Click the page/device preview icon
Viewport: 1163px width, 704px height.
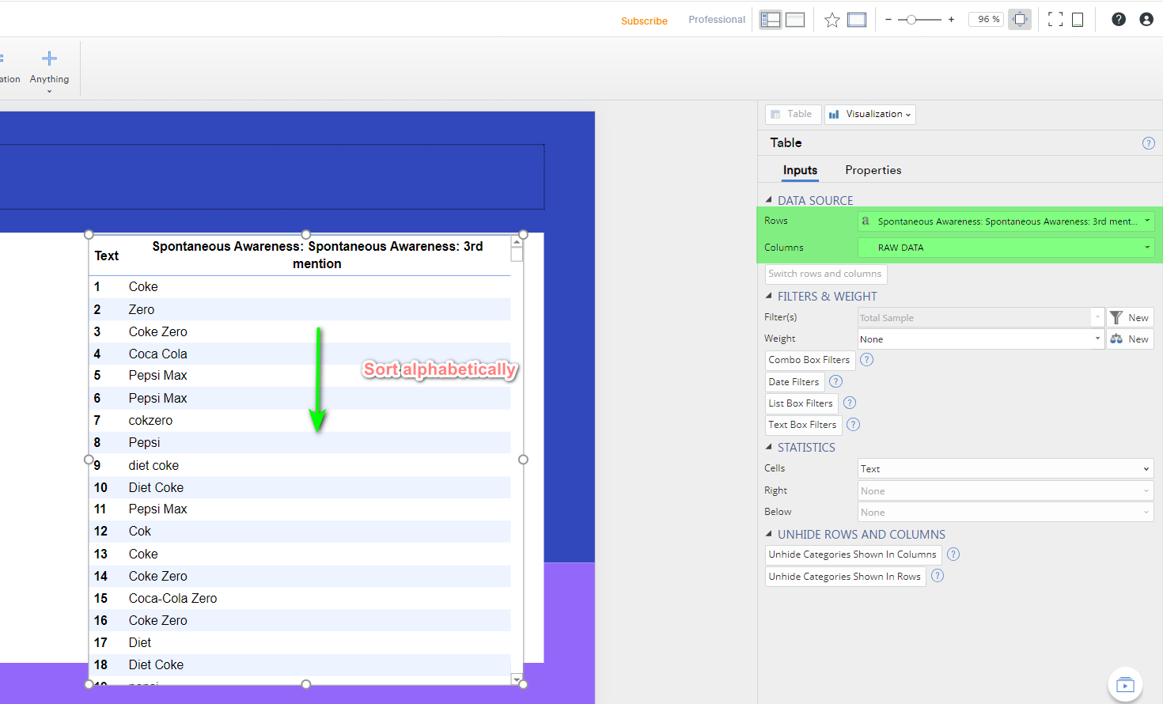click(1078, 20)
